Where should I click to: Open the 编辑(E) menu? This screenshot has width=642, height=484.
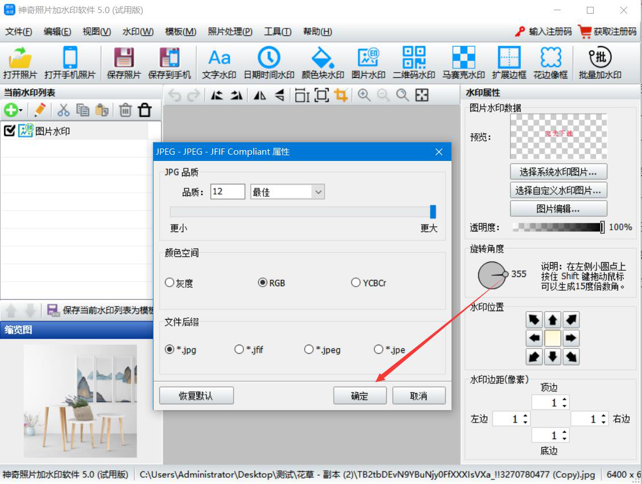57,31
